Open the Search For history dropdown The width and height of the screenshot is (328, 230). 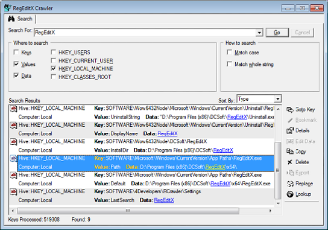pyautogui.click(x=259, y=33)
